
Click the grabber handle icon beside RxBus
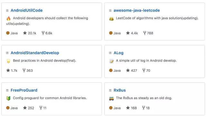(x=110, y=90)
